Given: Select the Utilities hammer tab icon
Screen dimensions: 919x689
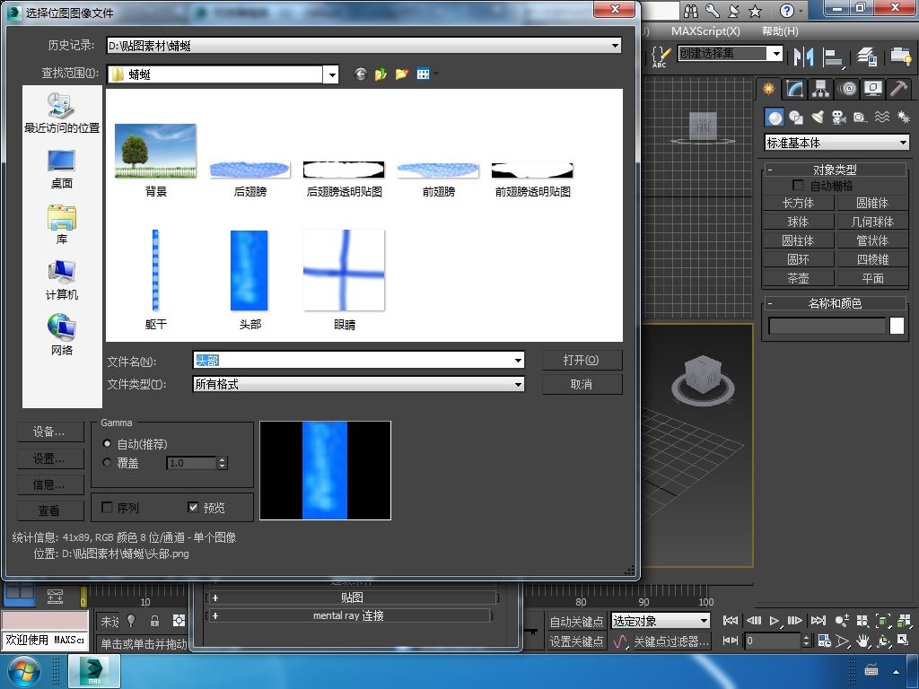Looking at the screenshot, I should coord(898,89).
